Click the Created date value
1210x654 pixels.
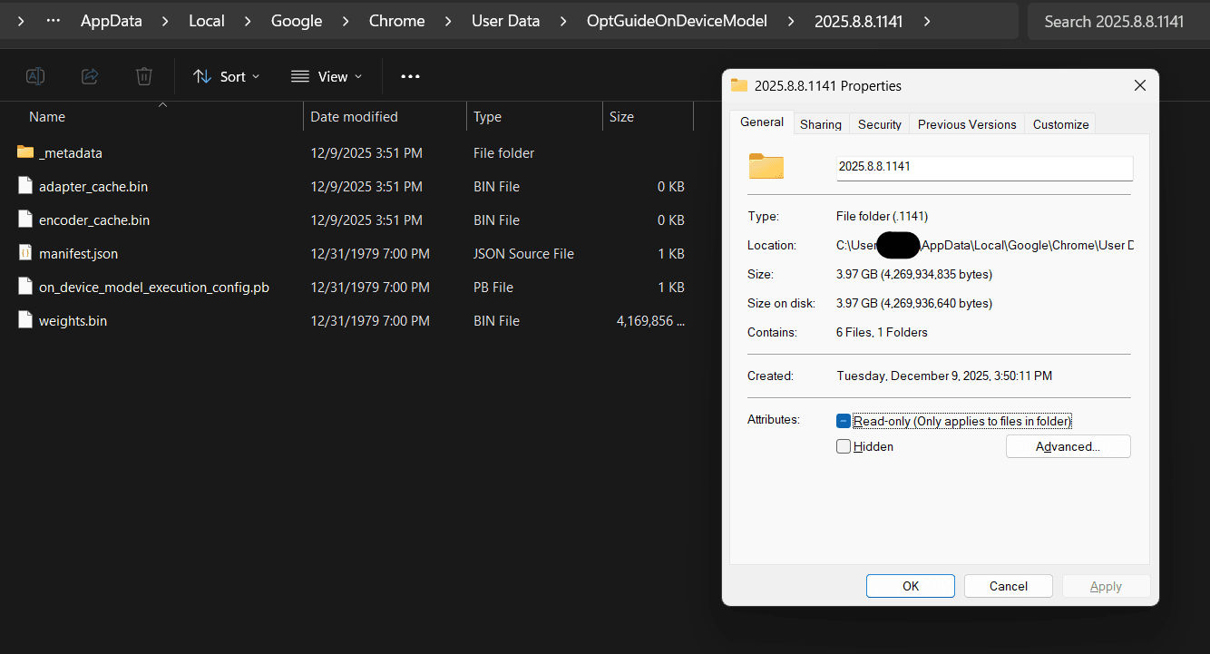click(x=944, y=376)
